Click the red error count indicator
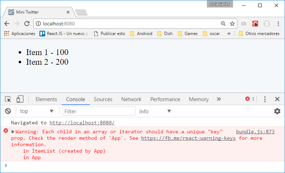Image resolution: width=285 pixels, height=173 pixels. [250, 99]
